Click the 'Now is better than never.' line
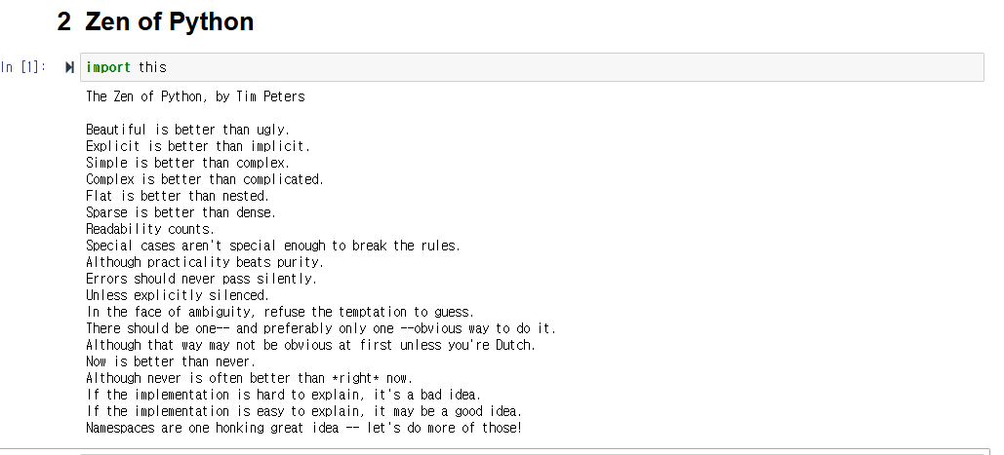This screenshot has height=455, width=1004. click(x=171, y=361)
